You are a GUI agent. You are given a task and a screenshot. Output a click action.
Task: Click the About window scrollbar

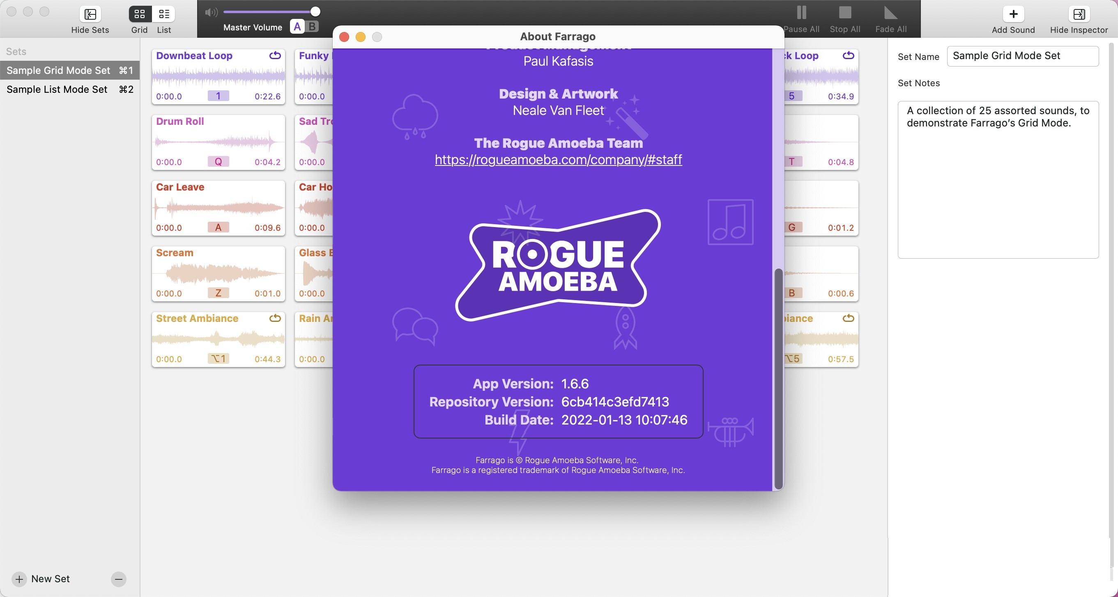pyautogui.click(x=778, y=378)
